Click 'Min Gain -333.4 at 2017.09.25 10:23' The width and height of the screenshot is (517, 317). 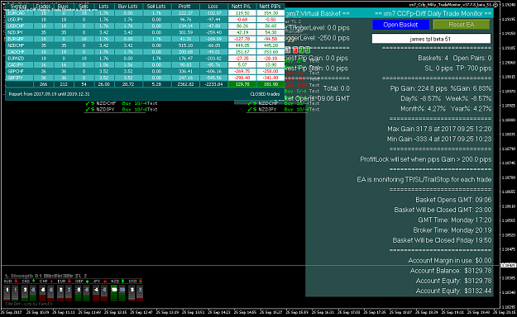[439, 140]
